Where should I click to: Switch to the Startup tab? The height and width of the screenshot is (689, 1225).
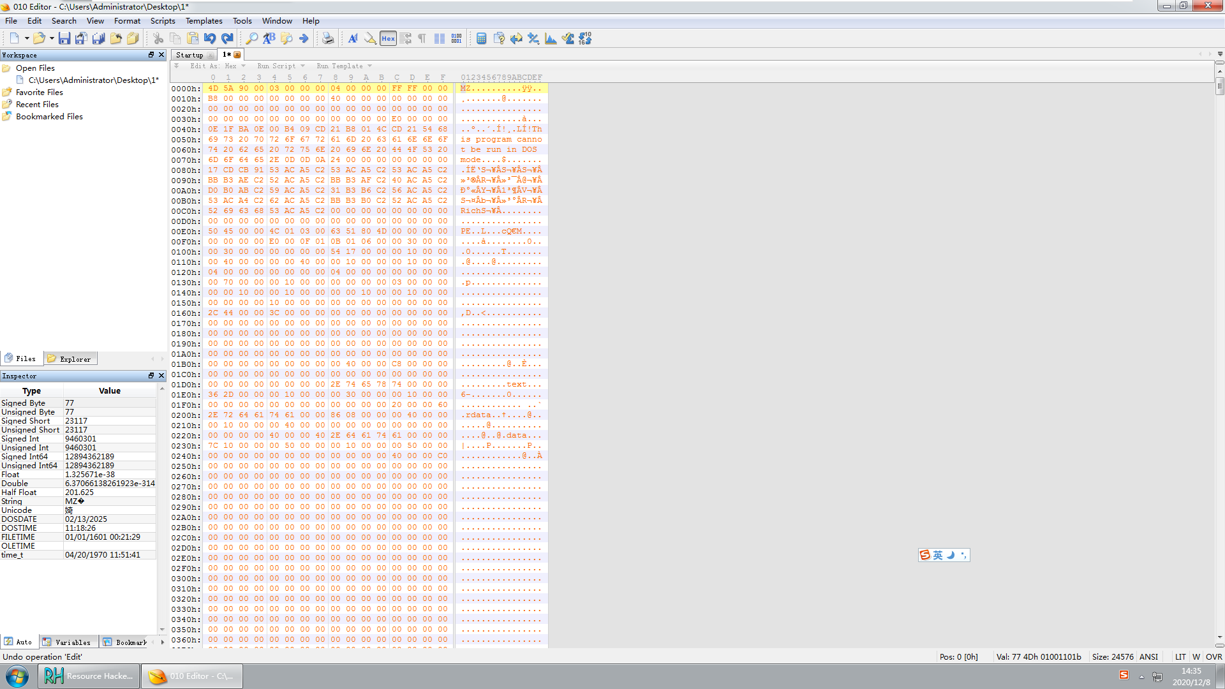[189, 55]
